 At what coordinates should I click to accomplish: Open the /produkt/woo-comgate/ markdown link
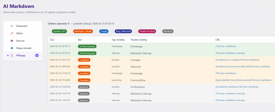tap(237, 60)
